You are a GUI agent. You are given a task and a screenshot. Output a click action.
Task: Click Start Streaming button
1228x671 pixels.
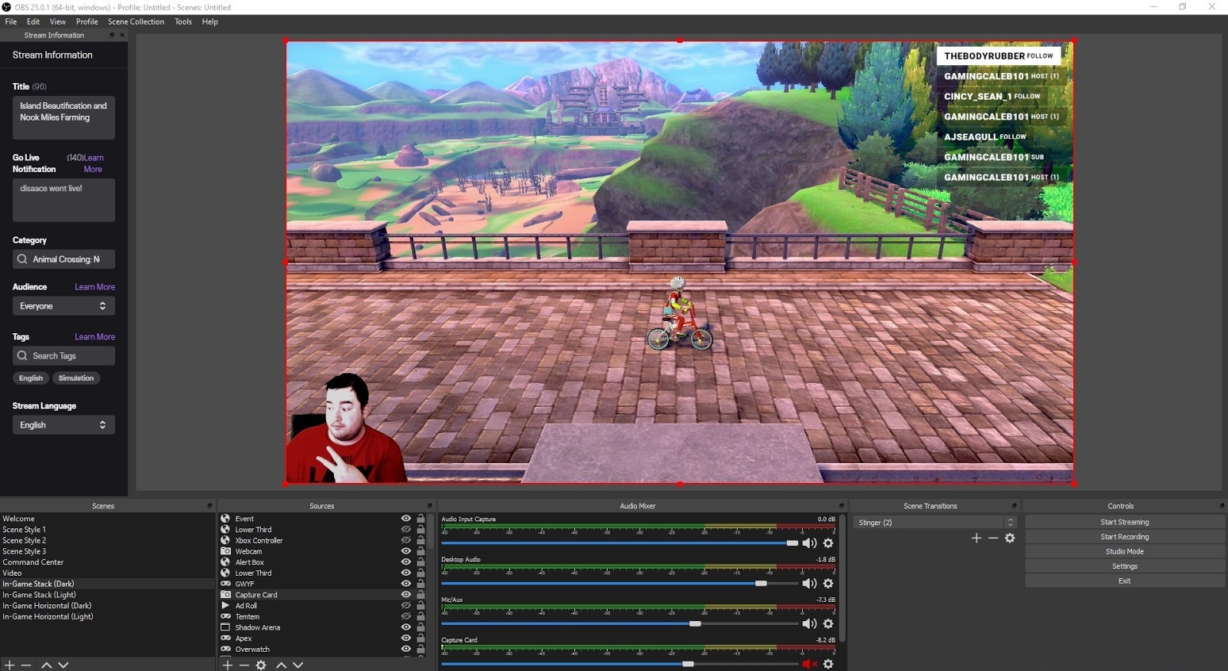point(1124,522)
